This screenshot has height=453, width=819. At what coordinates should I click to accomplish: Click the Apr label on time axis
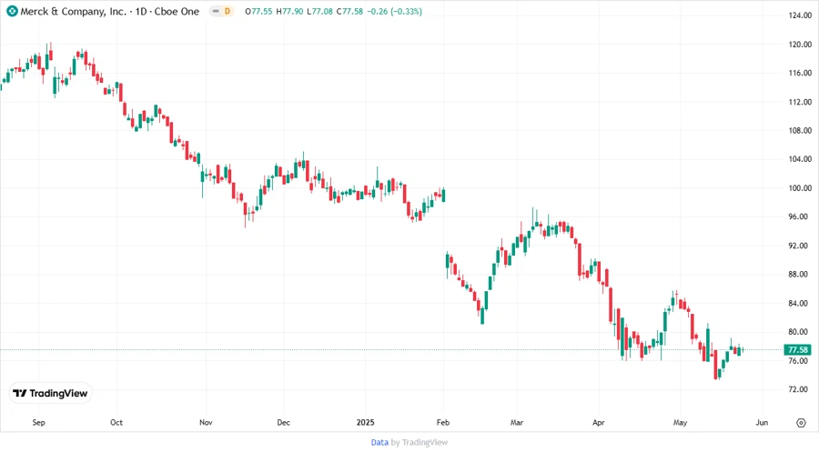tap(599, 423)
